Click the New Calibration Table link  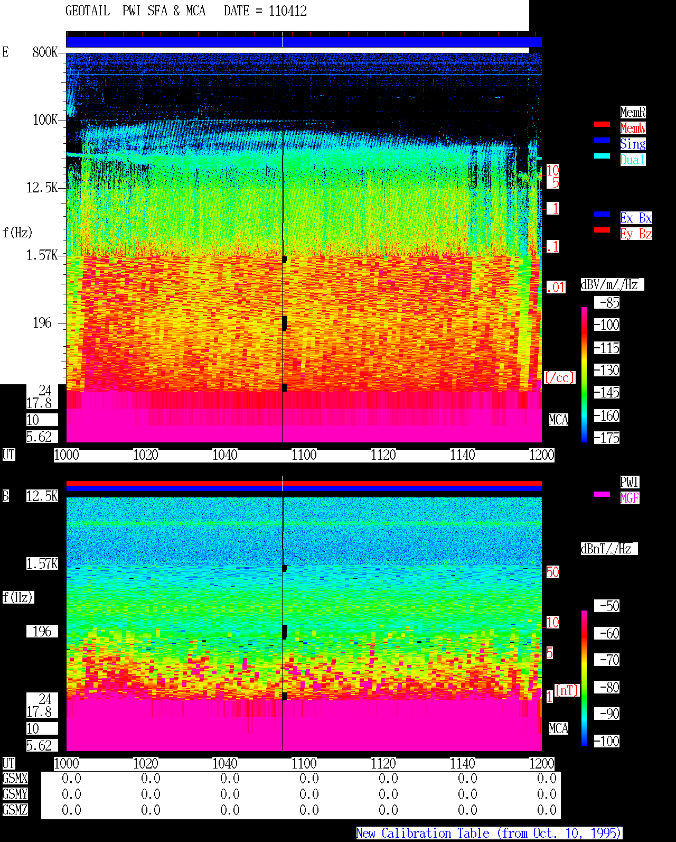489,834
